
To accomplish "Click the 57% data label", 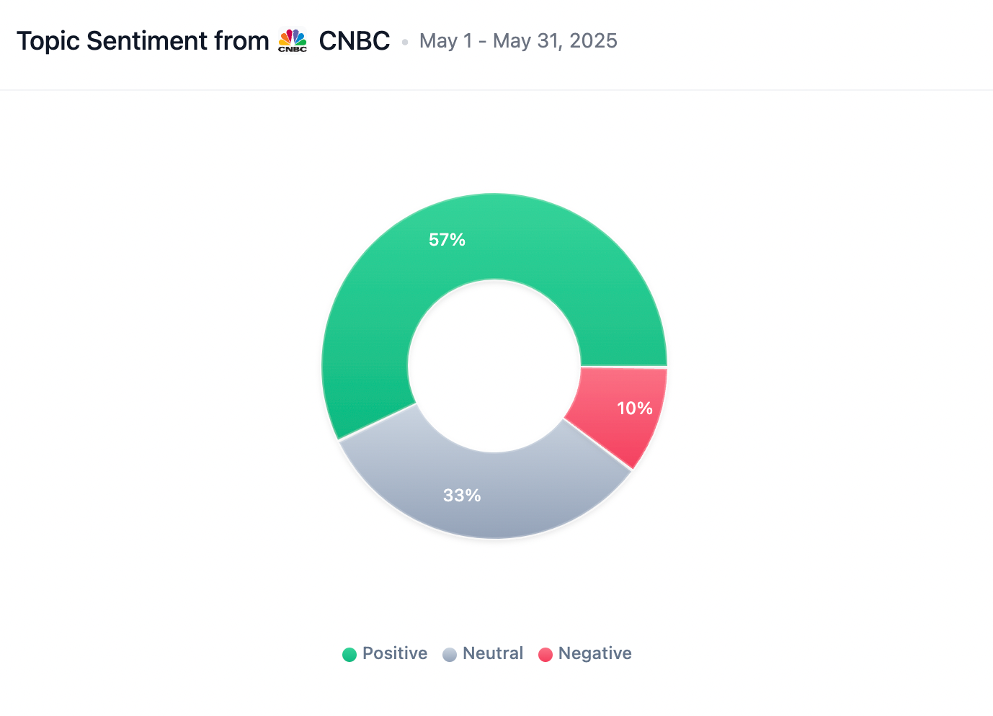I will pyautogui.click(x=447, y=240).
